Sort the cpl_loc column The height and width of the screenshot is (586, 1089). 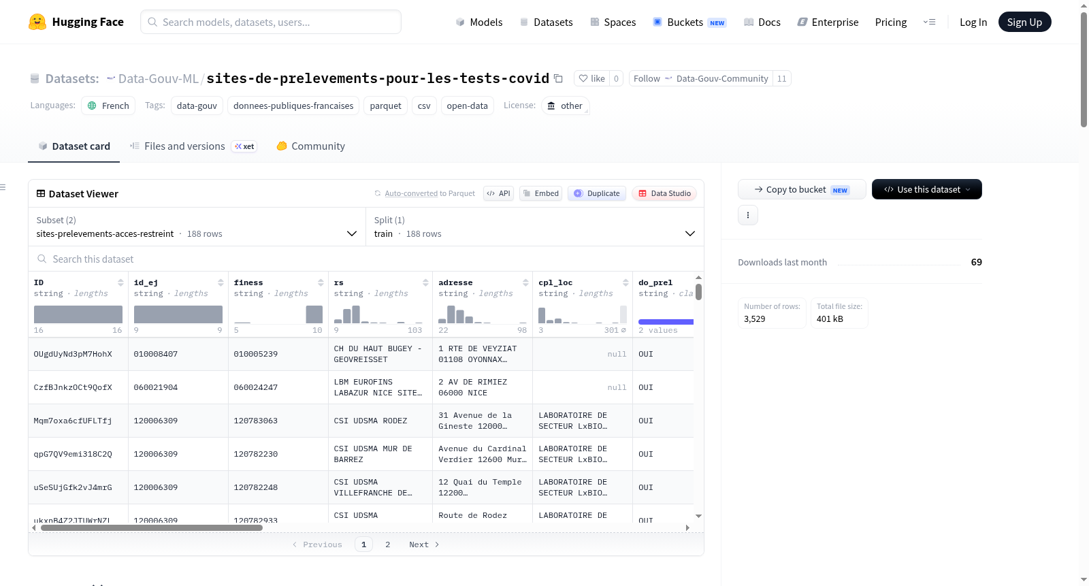tap(625, 282)
